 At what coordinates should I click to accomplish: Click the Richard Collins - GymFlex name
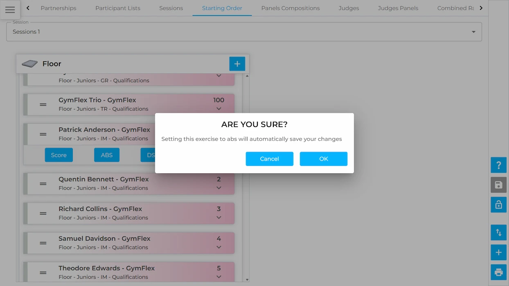click(x=100, y=209)
